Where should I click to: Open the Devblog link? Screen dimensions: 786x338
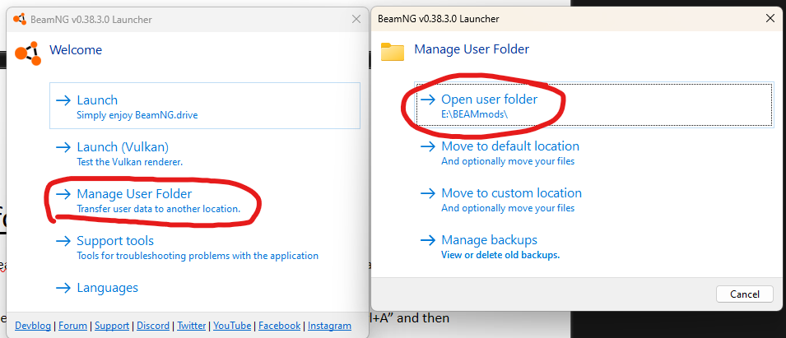33,326
